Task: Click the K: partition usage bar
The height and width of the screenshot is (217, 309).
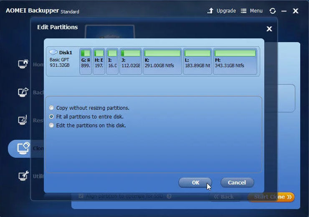Action: point(162,53)
